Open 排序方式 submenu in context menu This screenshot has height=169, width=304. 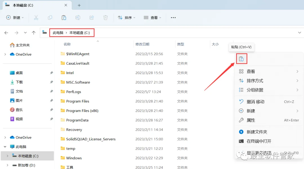pos(269,81)
